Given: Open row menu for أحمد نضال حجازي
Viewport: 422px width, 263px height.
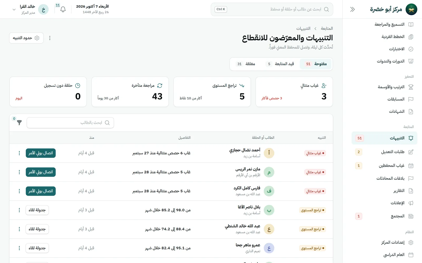Looking at the screenshot, I should [19, 153].
